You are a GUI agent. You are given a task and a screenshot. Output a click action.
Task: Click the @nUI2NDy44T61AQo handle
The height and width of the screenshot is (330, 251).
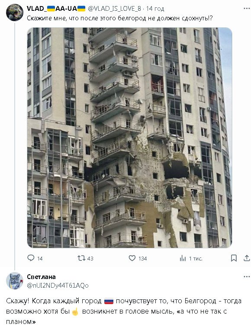pyautogui.click(x=58, y=286)
